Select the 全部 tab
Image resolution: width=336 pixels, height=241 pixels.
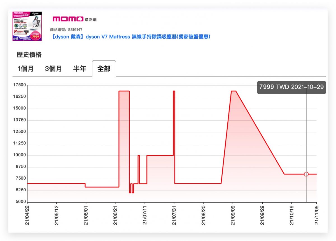coord(104,69)
